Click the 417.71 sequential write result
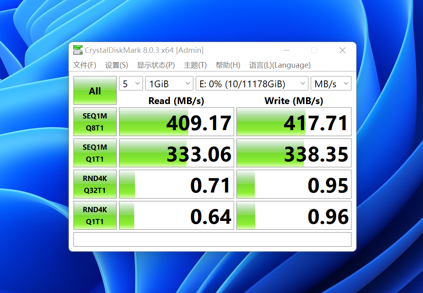 pos(294,122)
